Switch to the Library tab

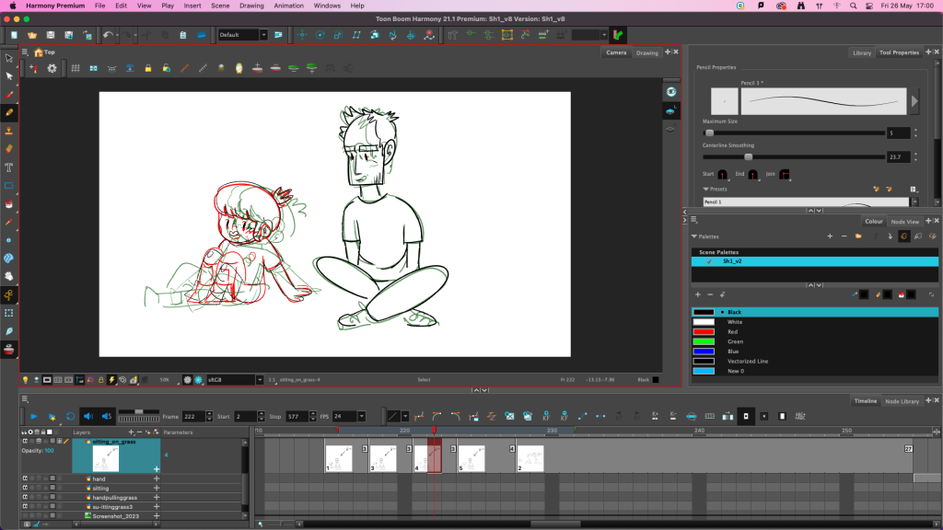tap(861, 52)
